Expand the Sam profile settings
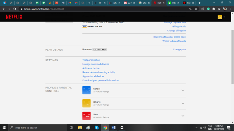Image resolution: width=234 pixels, height=131 pixels. tap(183, 116)
